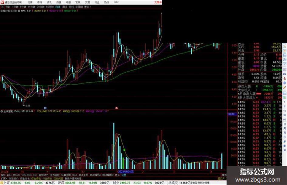287x185 pixels.
Task: Open the 综合资讯 tab
Action: click(36, 179)
